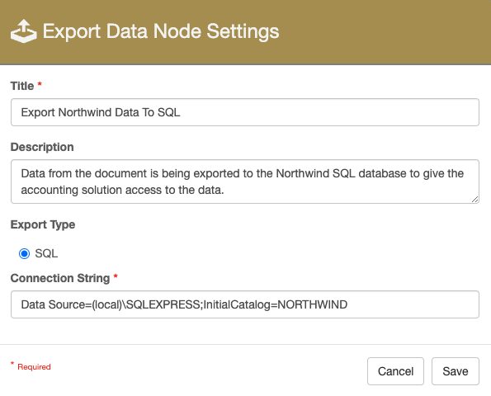The image size is (491, 396).
Task: Focus the Description text area
Action: pos(245,181)
